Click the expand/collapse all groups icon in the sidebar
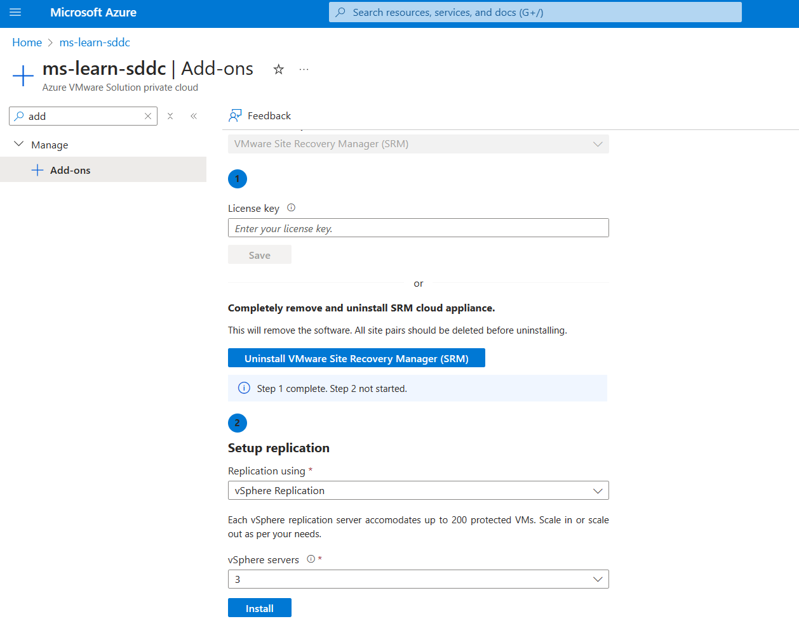Image resolution: width=799 pixels, height=626 pixels. [170, 116]
